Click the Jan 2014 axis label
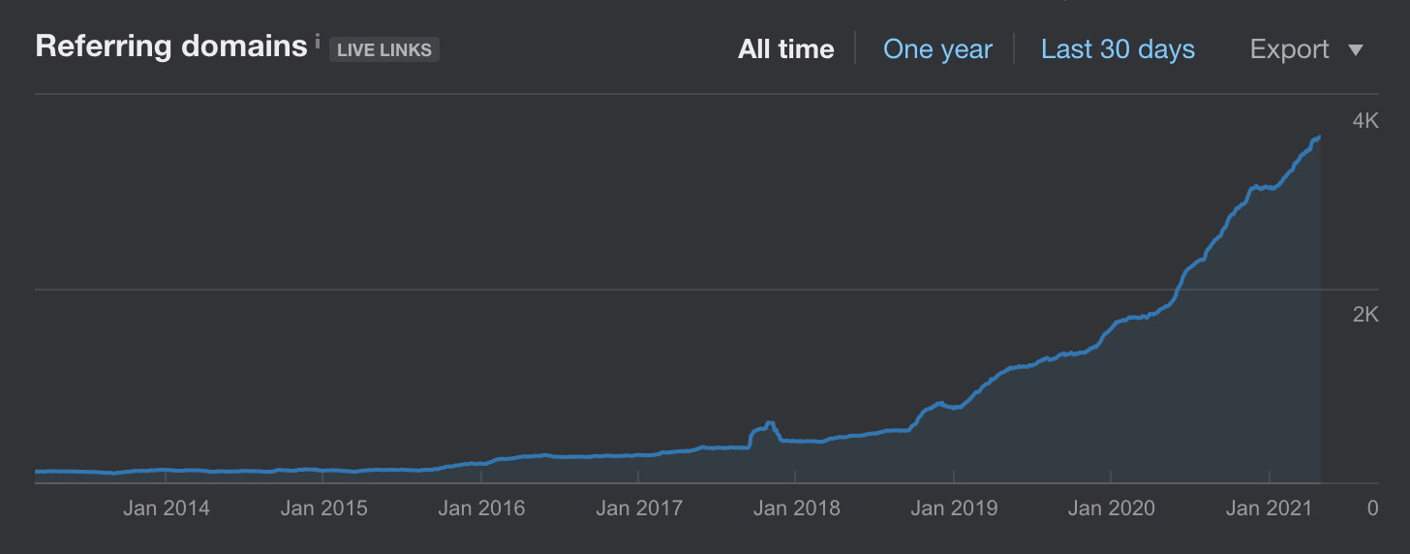1410x554 pixels. 166,508
